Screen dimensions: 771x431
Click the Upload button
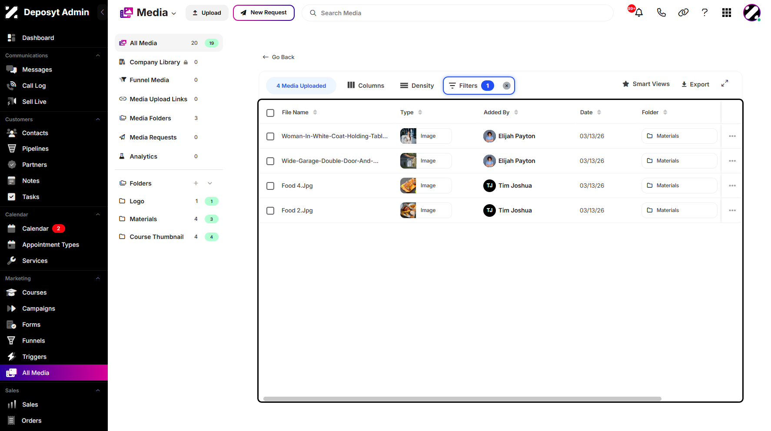[x=207, y=13]
